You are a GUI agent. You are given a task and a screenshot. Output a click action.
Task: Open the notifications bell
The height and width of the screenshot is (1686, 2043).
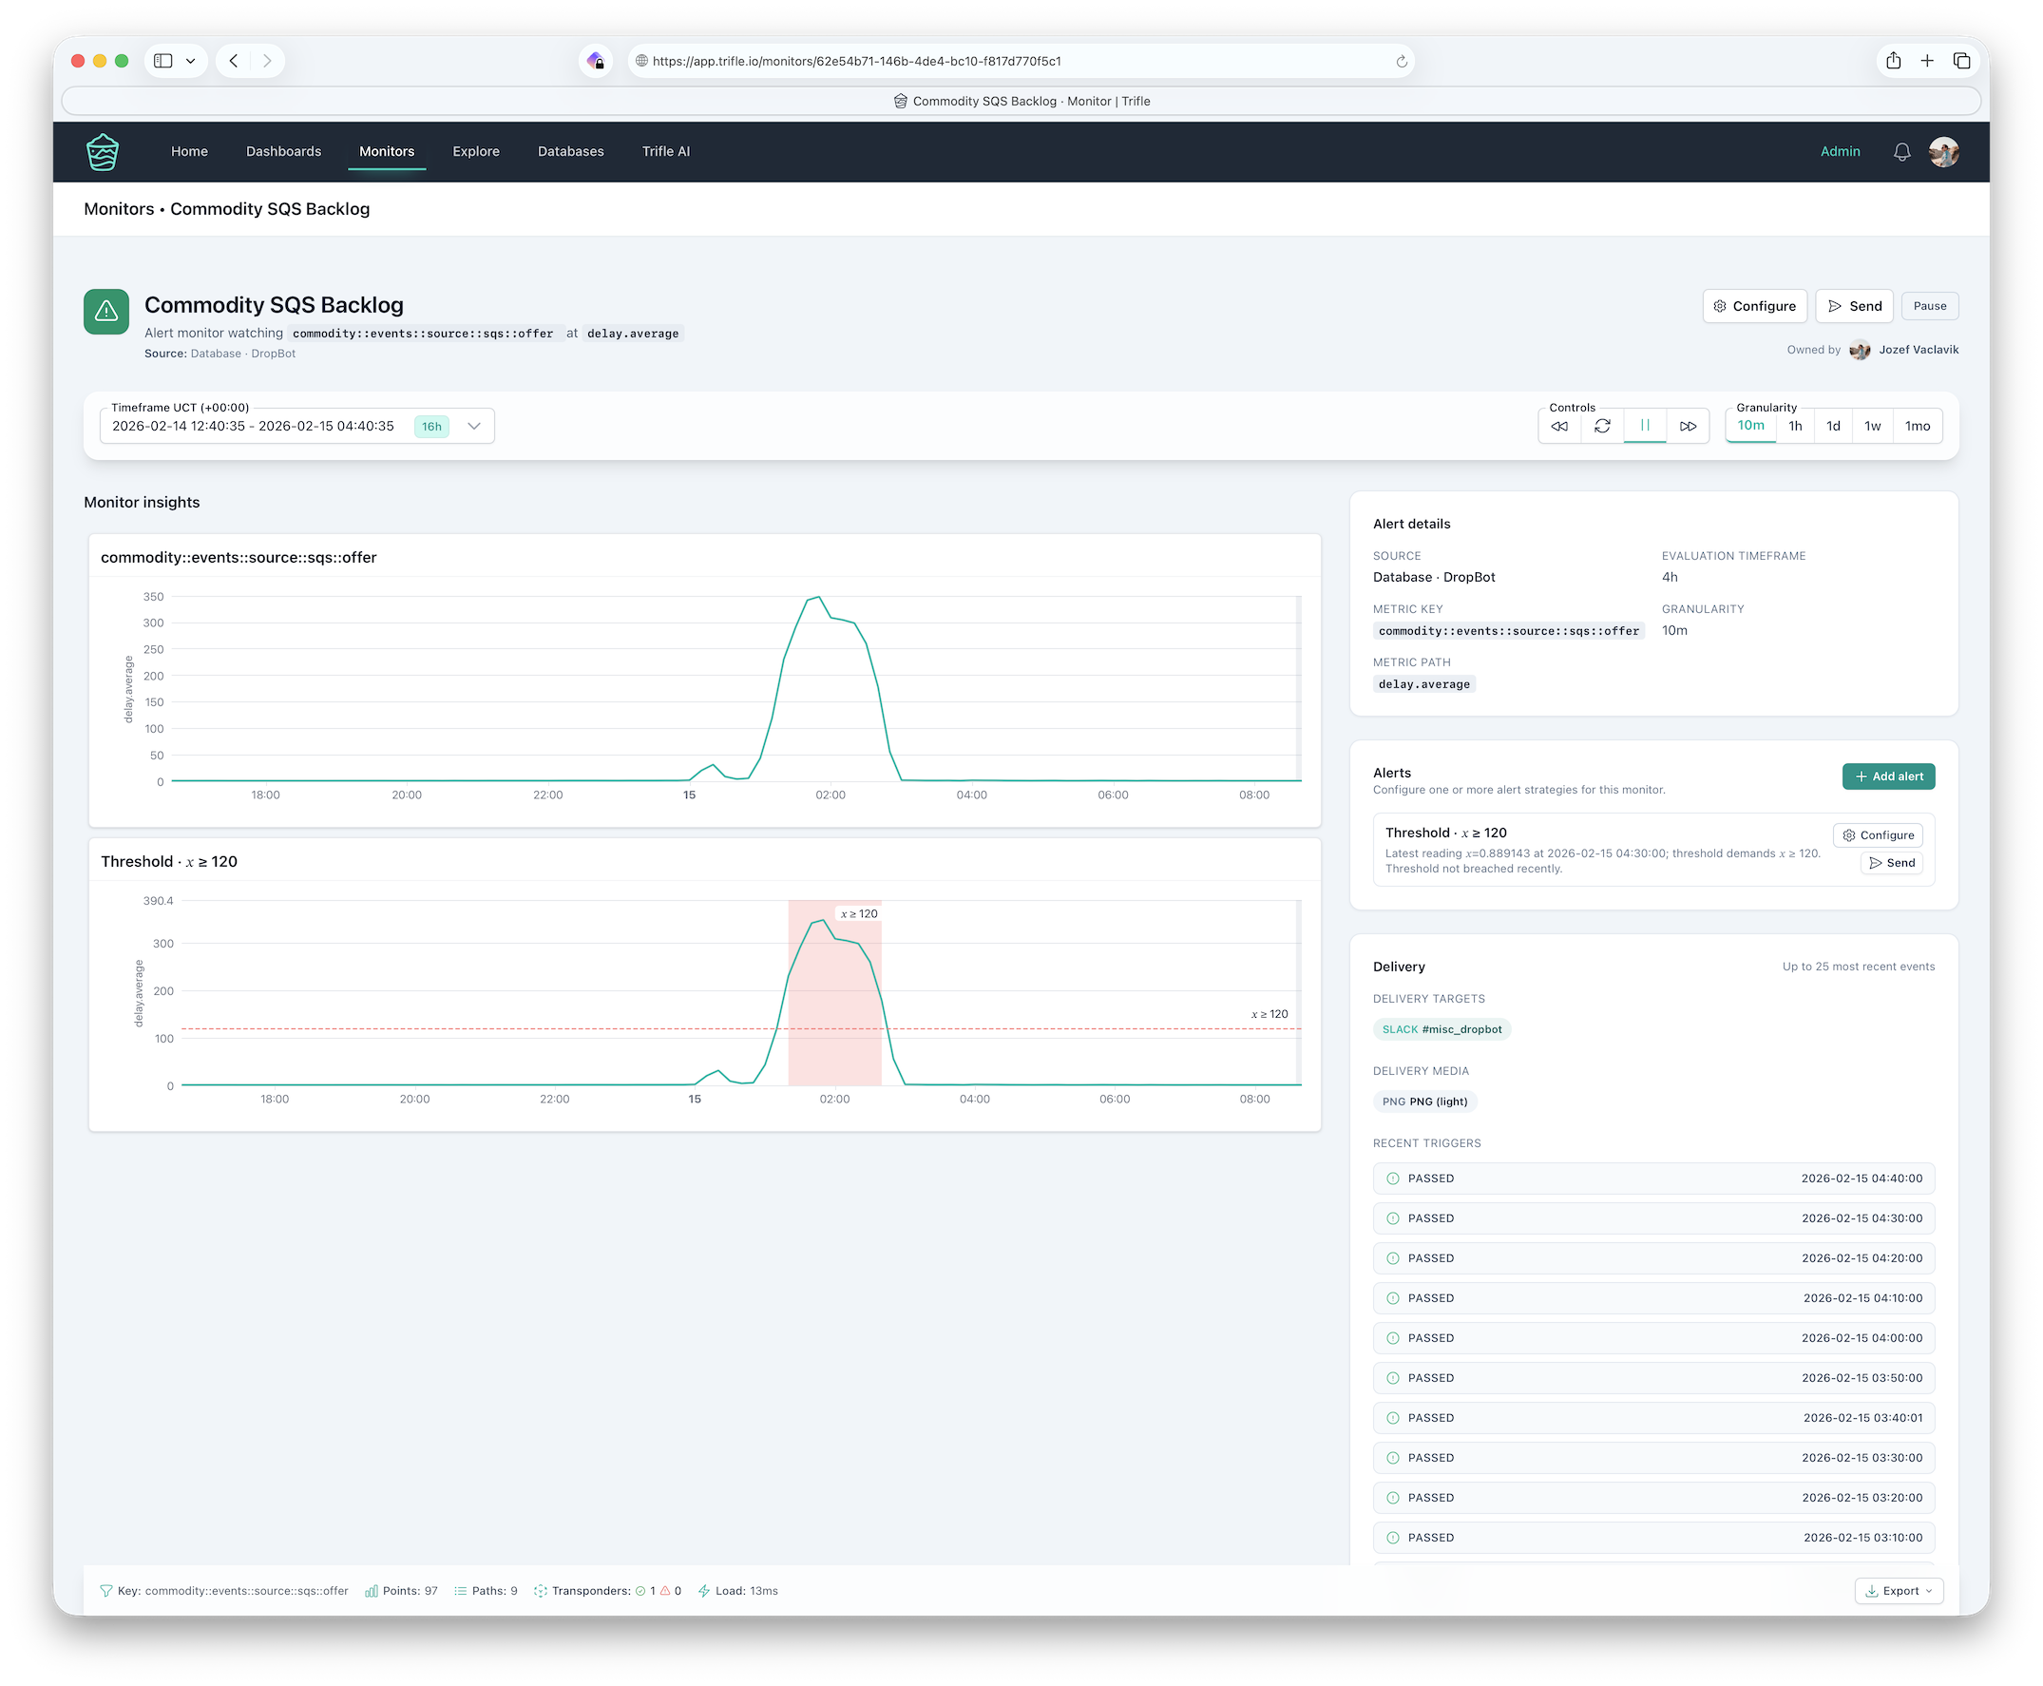[1901, 151]
